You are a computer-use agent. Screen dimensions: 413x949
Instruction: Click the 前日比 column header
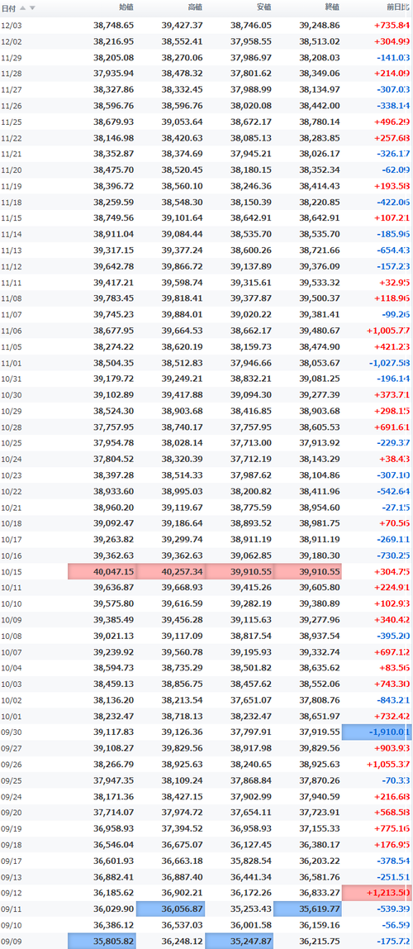pos(398,8)
